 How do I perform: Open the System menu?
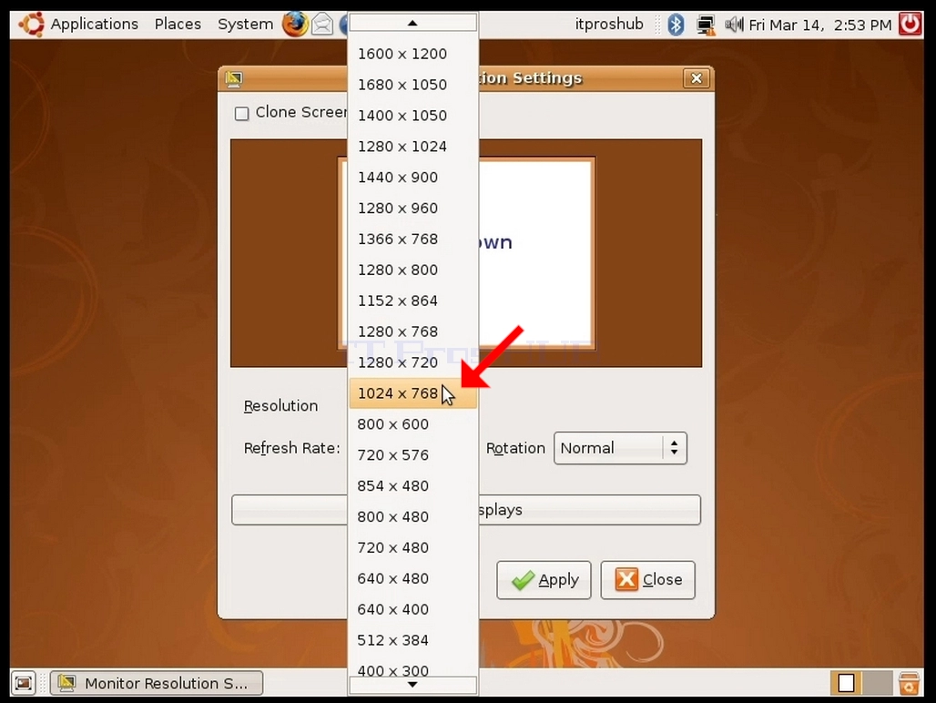coord(245,25)
